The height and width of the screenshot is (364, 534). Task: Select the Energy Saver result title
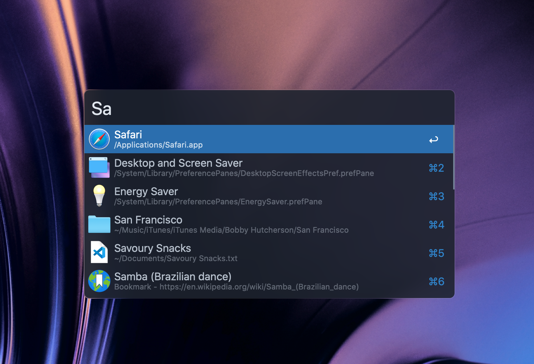pyautogui.click(x=146, y=192)
